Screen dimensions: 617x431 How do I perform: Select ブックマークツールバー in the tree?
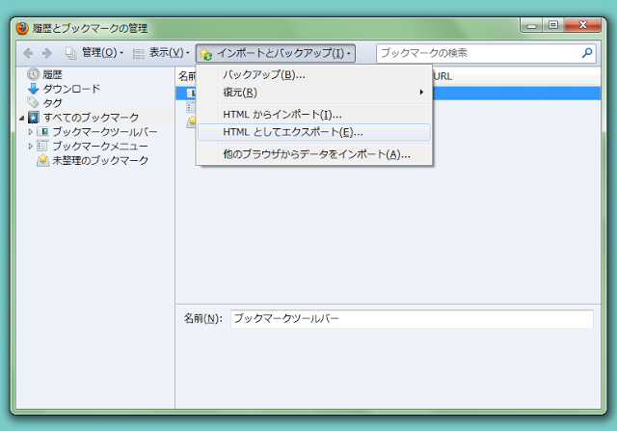pyautogui.click(x=105, y=131)
